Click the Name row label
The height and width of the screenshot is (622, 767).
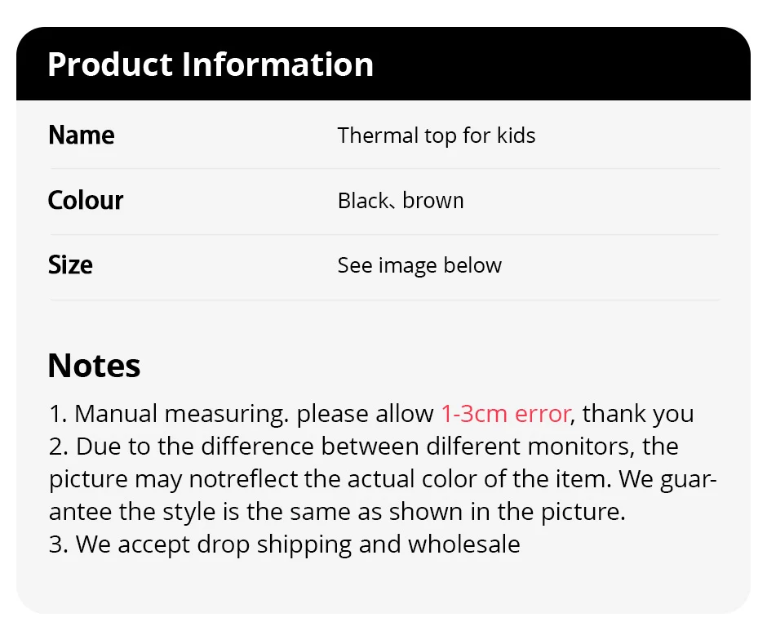click(x=82, y=135)
